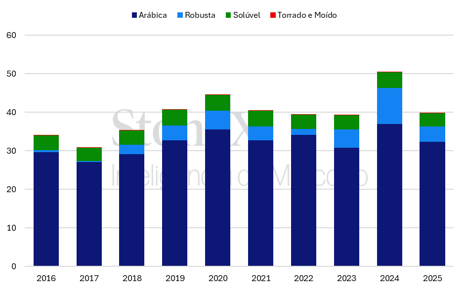465x290 pixels.
Task: Click the 2024 x-axis label
Action: pos(390,279)
